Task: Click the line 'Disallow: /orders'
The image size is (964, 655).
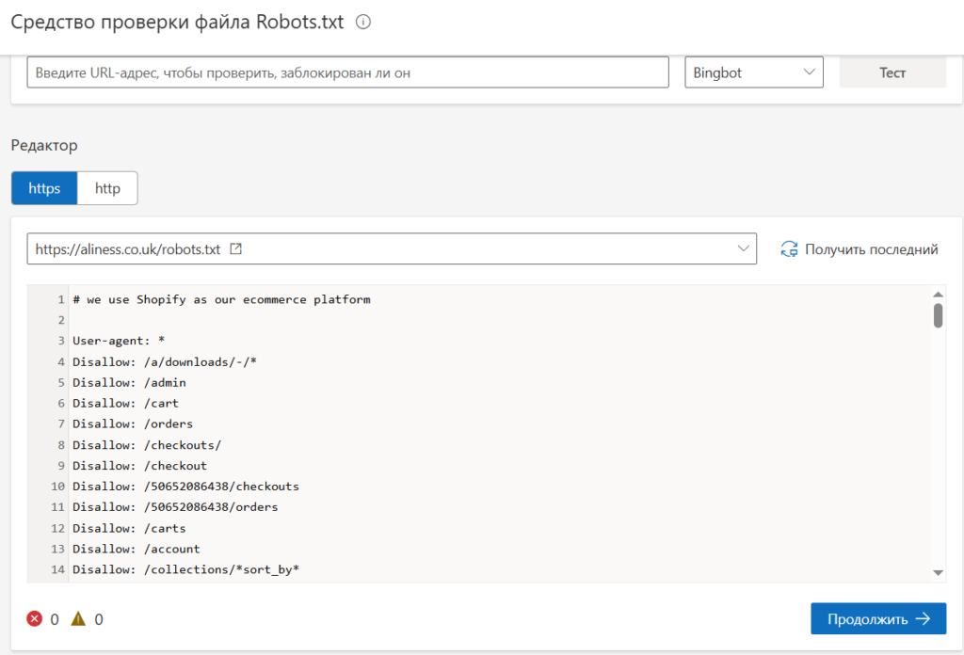Action: point(133,423)
